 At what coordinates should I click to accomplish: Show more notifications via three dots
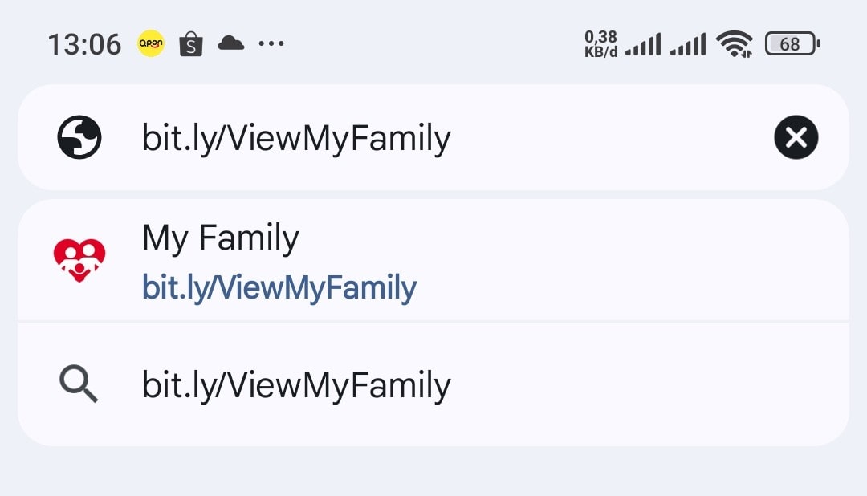271,43
